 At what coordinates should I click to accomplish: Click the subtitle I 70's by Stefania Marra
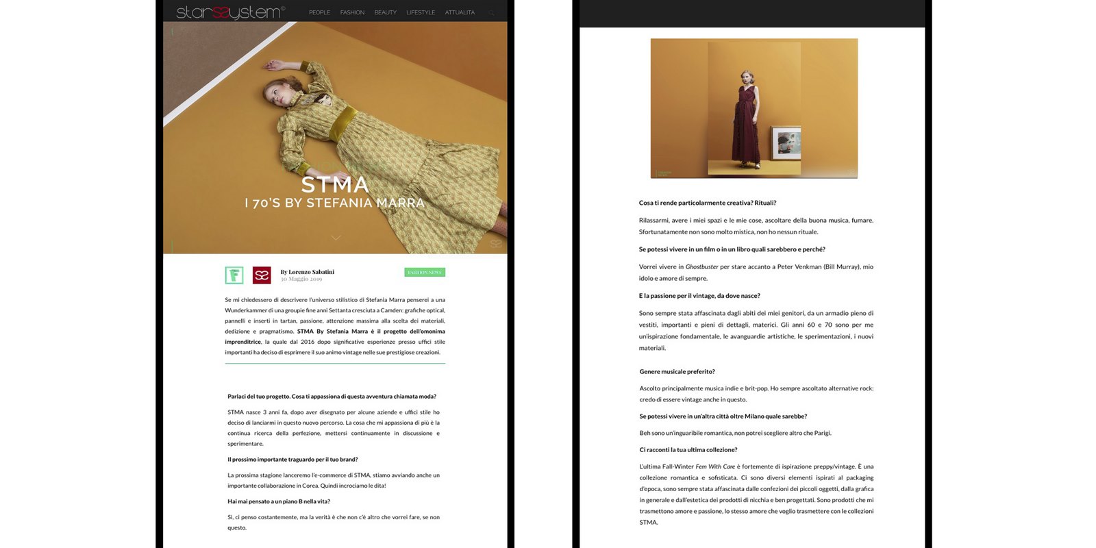click(335, 203)
